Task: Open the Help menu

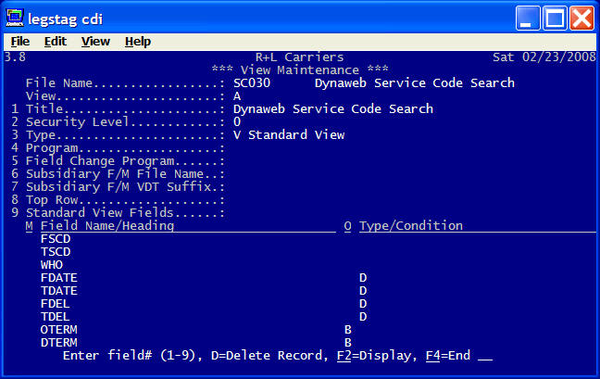Action: pos(138,42)
